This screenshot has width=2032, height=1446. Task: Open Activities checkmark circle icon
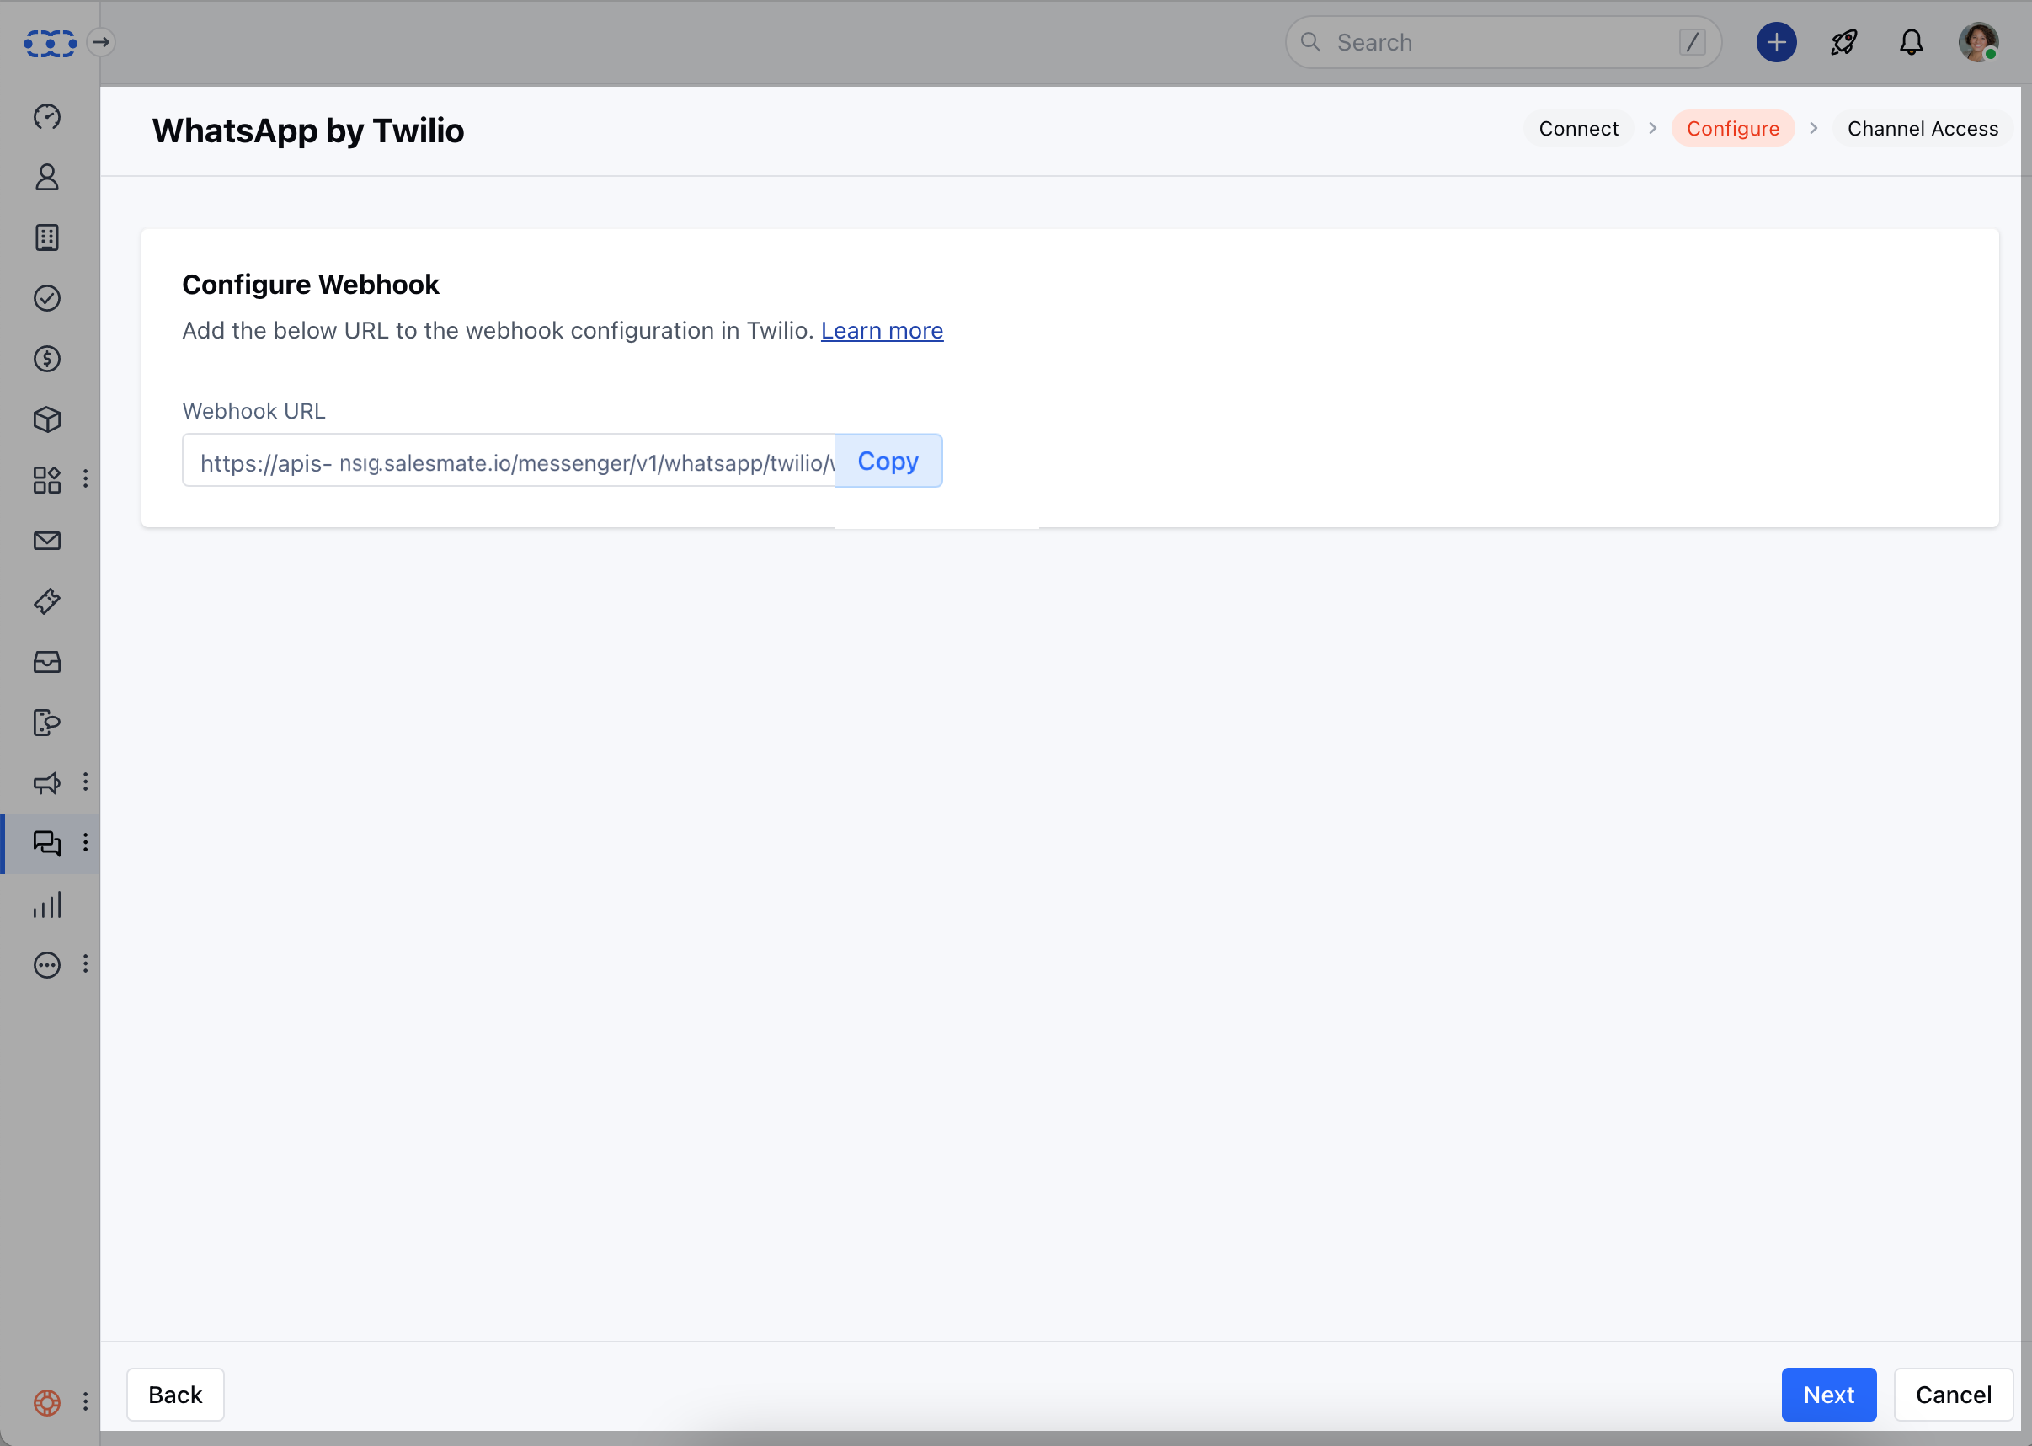click(47, 298)
